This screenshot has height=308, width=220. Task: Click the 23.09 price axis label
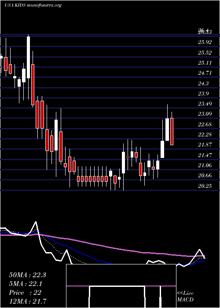(x=205, y=114)
